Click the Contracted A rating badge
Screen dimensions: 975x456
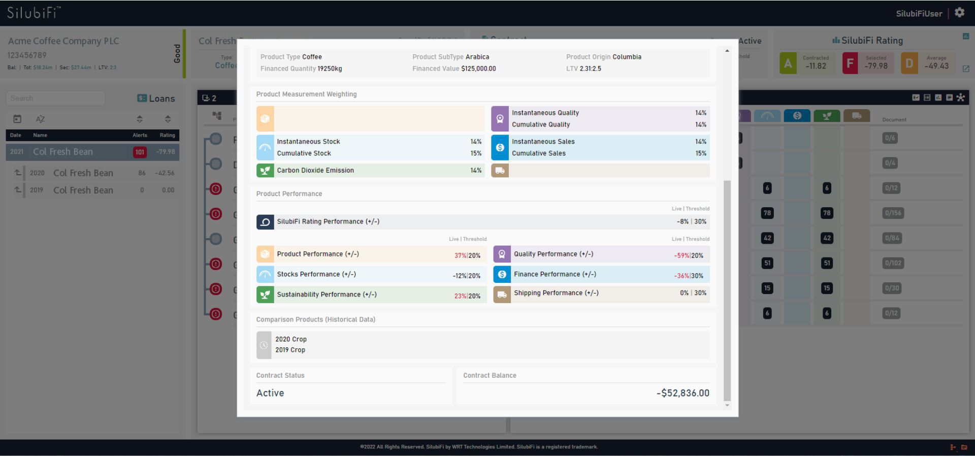pos(788,63)
